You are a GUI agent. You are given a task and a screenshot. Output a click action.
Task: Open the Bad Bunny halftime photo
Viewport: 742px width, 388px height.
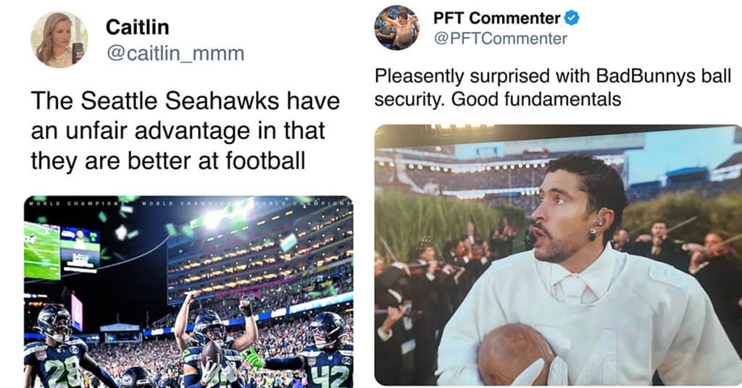(558, 253)
